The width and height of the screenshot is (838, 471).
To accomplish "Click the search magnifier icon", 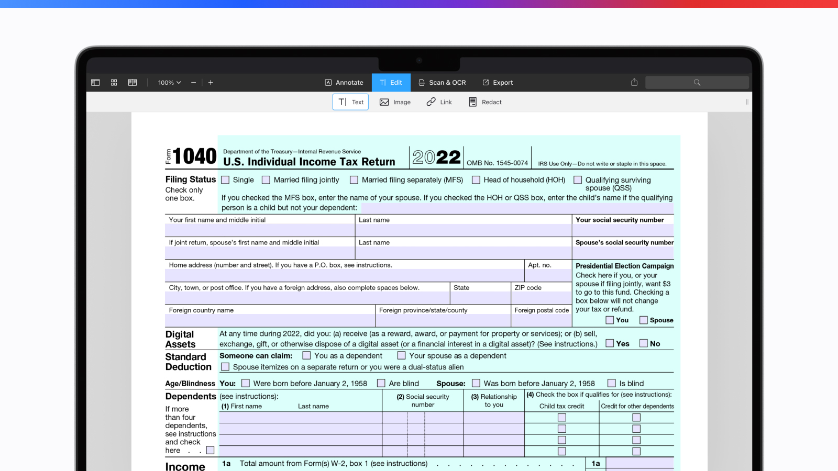I will tap(697, 82).
